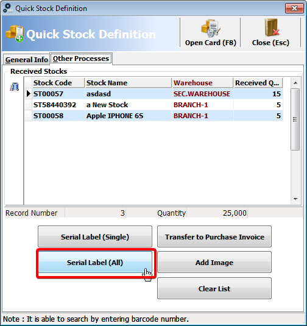Click the row indicator arrow for ST00057
The height and width of the screenshot is (326, 307).
(x=29, y=94)
